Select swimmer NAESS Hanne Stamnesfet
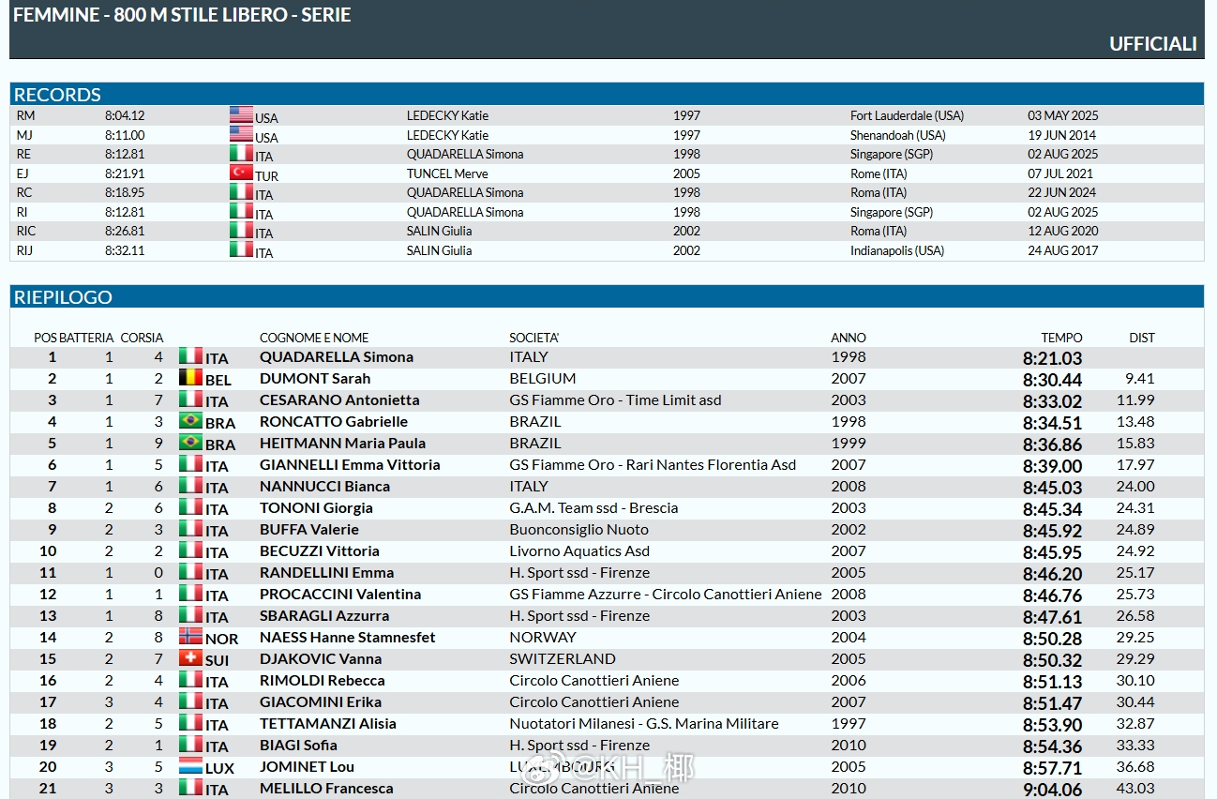The image size is (1217, 799). (x=348, y=637)
